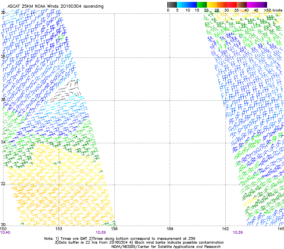Select the red 30-35 knots legend swatch
The height and width of the screenshot is (249, 284).
[x=232, y=5]
